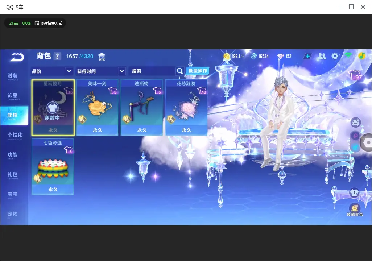Open the 个性化 tab
The width and height of the screenshot is (372, 261).
(14, 136)
